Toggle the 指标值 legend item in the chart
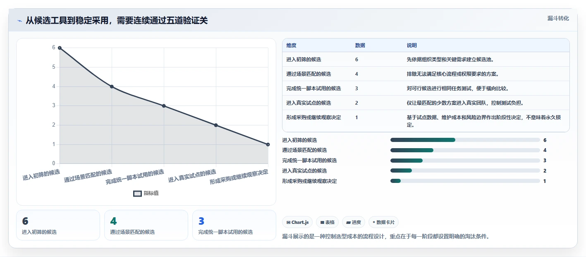The width and height of the screenshot is (586, 257). click(x=146, y=193)
